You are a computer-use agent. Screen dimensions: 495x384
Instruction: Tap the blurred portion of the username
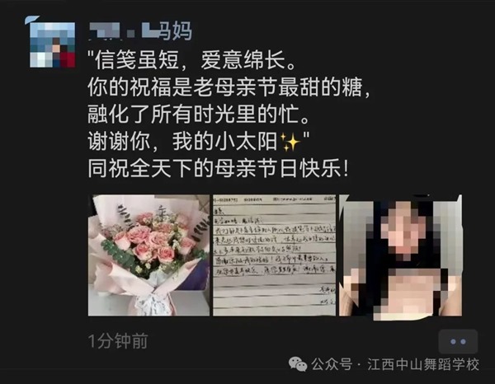(122, 31)
